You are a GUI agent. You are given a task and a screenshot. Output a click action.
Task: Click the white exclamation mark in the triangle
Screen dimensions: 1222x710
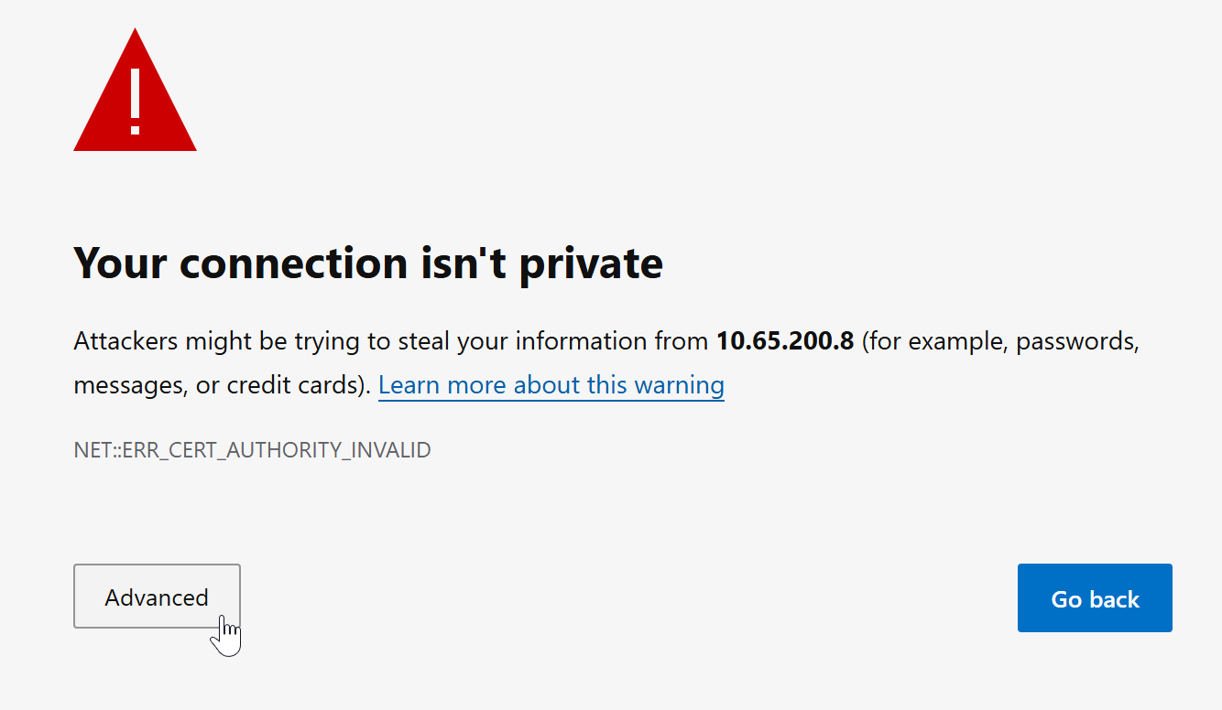(x=135, y=101)
